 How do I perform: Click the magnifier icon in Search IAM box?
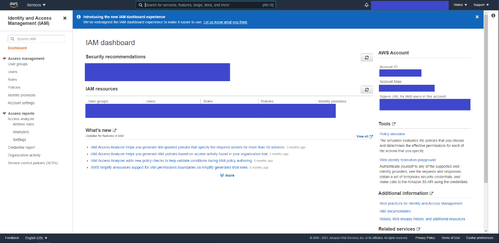click(x=12, y=39)
